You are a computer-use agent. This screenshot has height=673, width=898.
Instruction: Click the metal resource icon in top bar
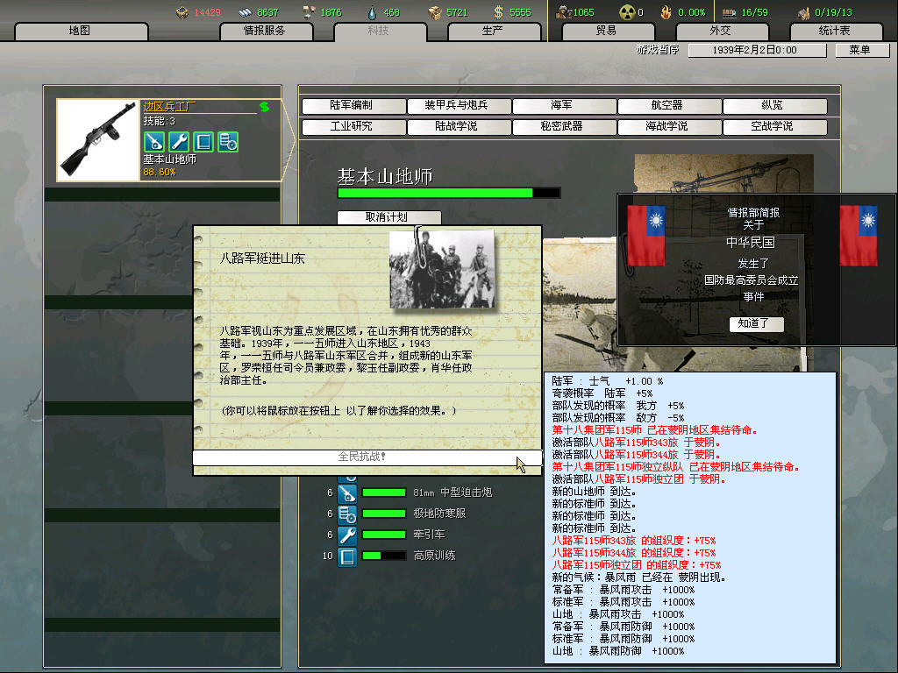point(246,12)
